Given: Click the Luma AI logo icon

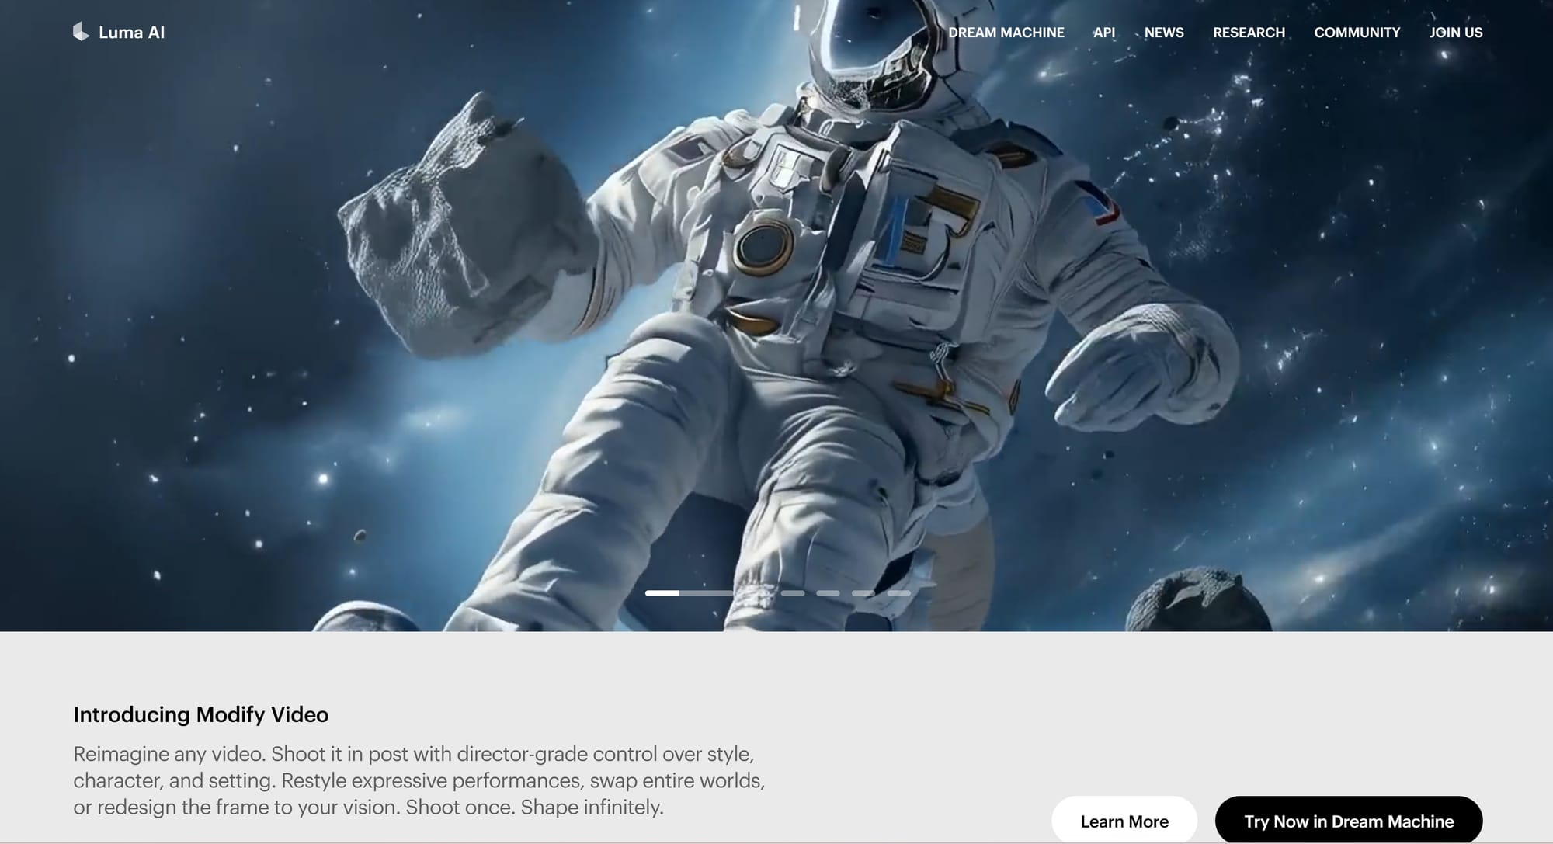Looking at the screenshot, I should click(81, 32).
